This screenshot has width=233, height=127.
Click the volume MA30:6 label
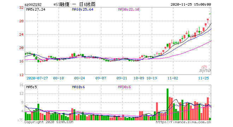(x=124, y=87)
